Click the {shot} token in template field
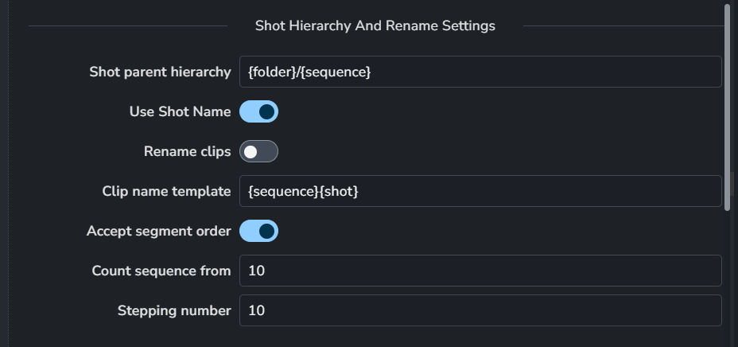The height and width of the screenshot is (347, 738). pos(339,191)
